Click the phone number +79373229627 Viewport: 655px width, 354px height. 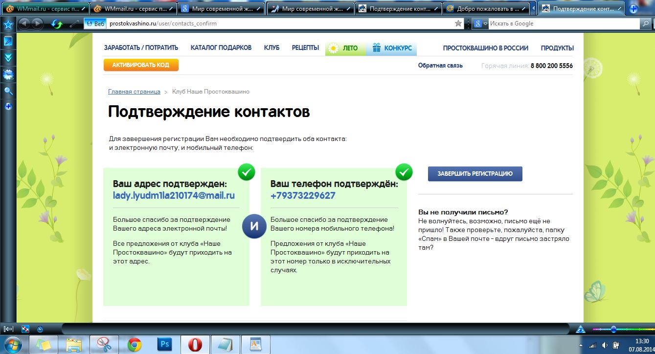[303, 195]
